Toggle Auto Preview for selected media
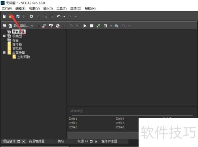Screen dimensions: 198x147 [x=98, y=26]
